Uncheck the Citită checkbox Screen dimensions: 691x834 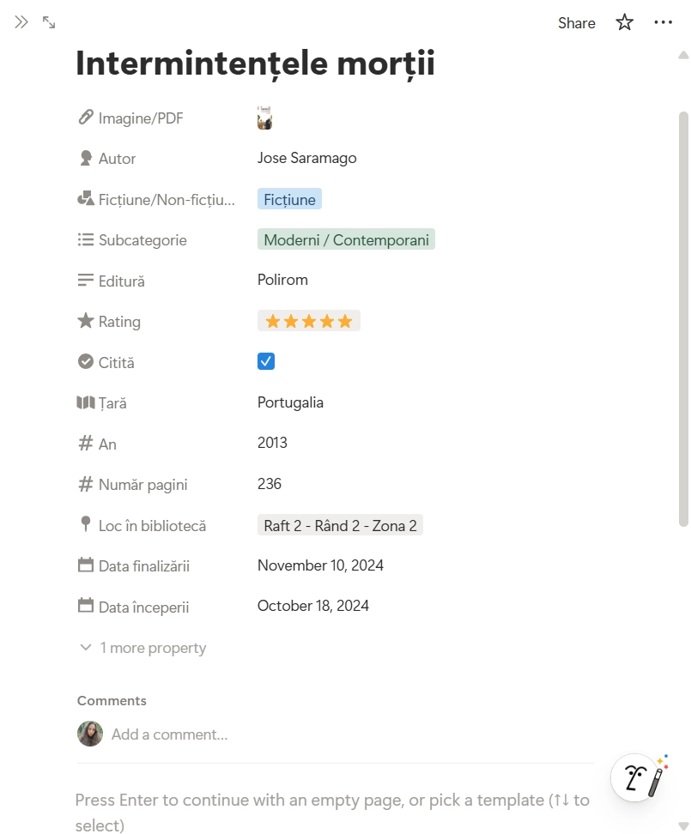coord(266,361)
